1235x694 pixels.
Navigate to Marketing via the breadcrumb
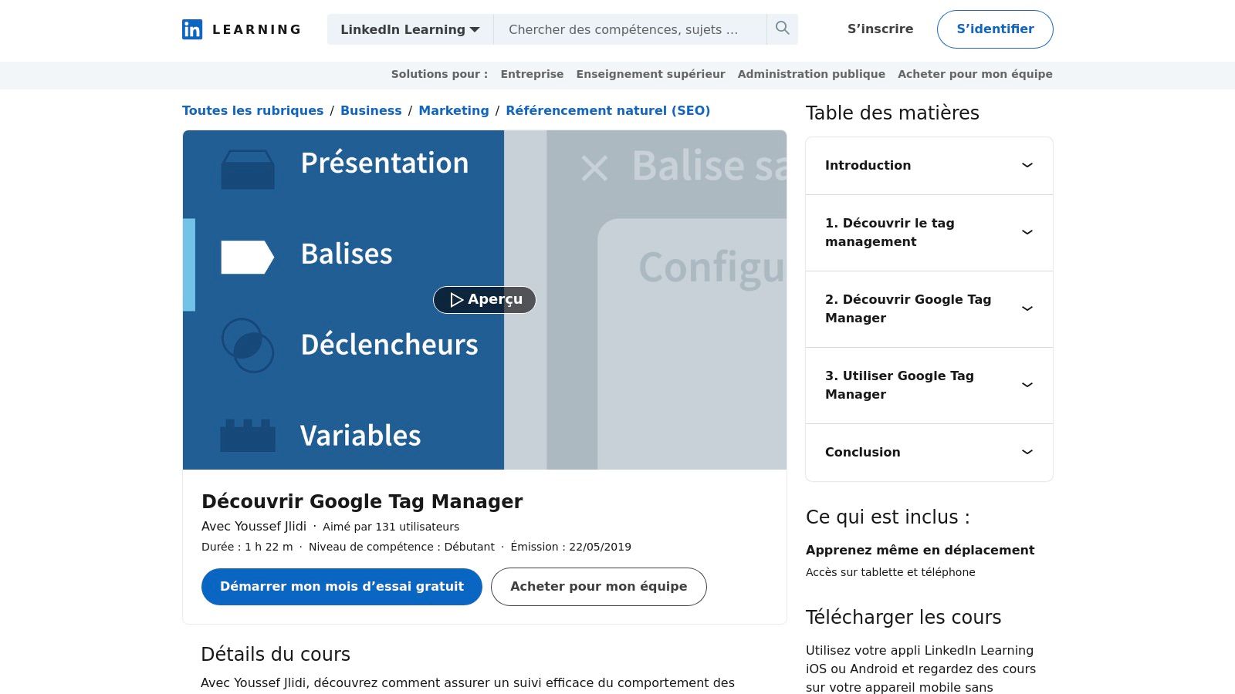454,110
